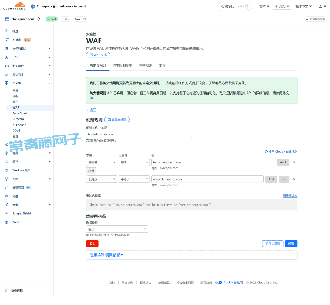Click the SSL/TLS lock icon
The image size is (330, 305).
click(x=6, y=74)
